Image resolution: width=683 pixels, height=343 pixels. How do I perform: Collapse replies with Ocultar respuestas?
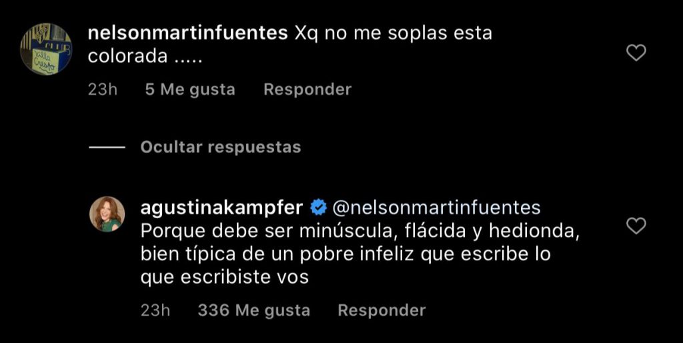coord(220,147)
